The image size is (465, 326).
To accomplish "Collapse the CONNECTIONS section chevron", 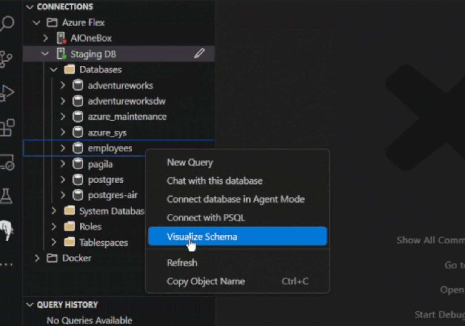I will [30, 7].
